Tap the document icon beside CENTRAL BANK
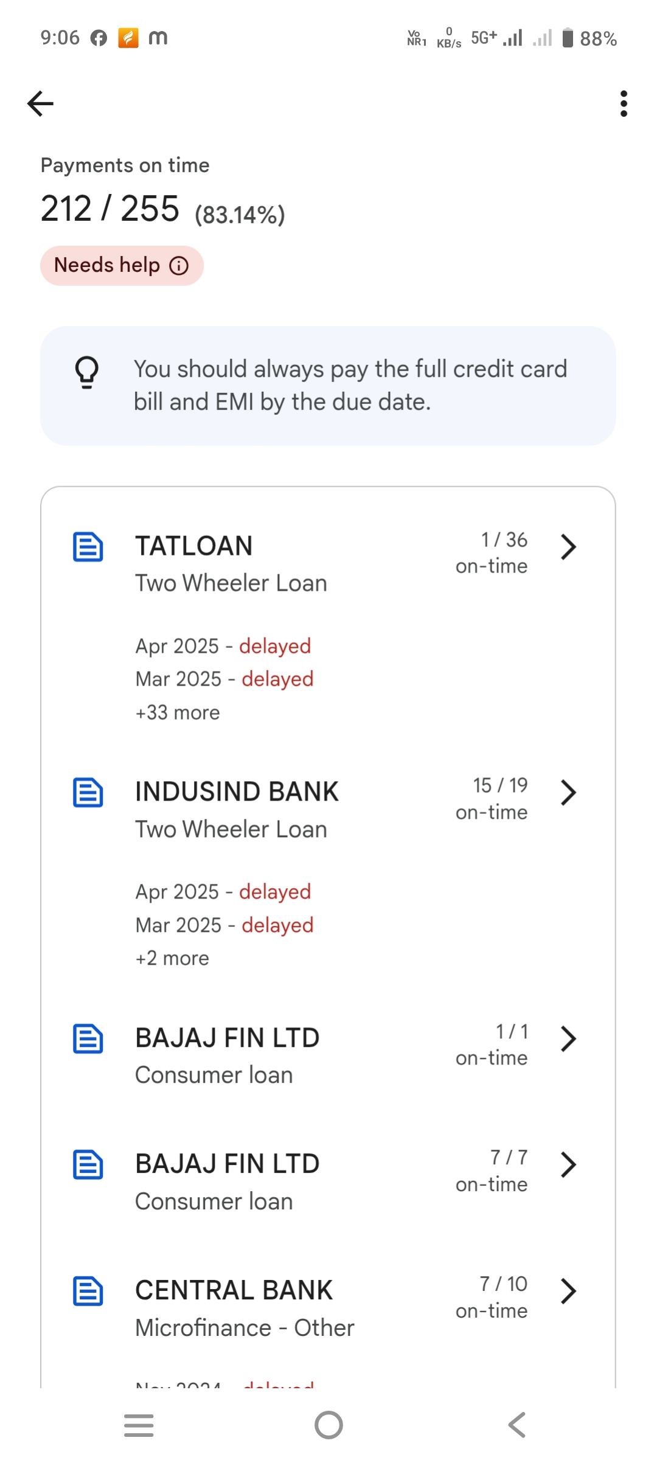This screenshot has height=1460, width=657. pyautogui.click(x=88, y=1291)
